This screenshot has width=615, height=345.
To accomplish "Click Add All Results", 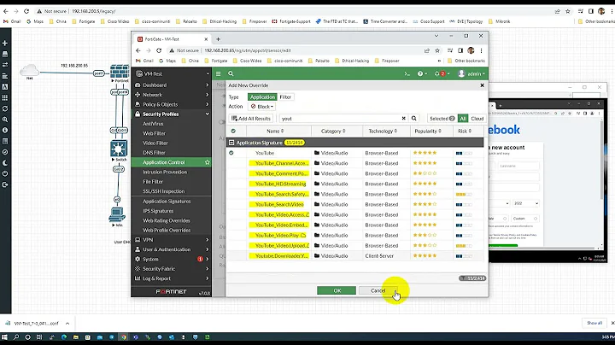I will [251, 119].
